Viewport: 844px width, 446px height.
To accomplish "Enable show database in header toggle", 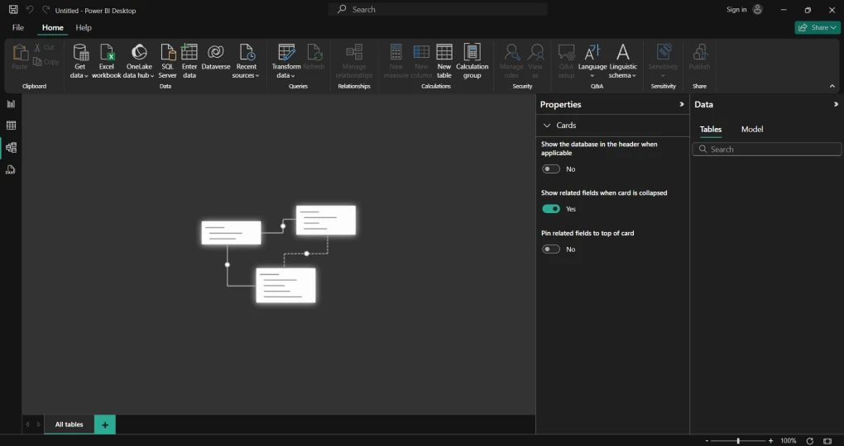I will point(551,168).
